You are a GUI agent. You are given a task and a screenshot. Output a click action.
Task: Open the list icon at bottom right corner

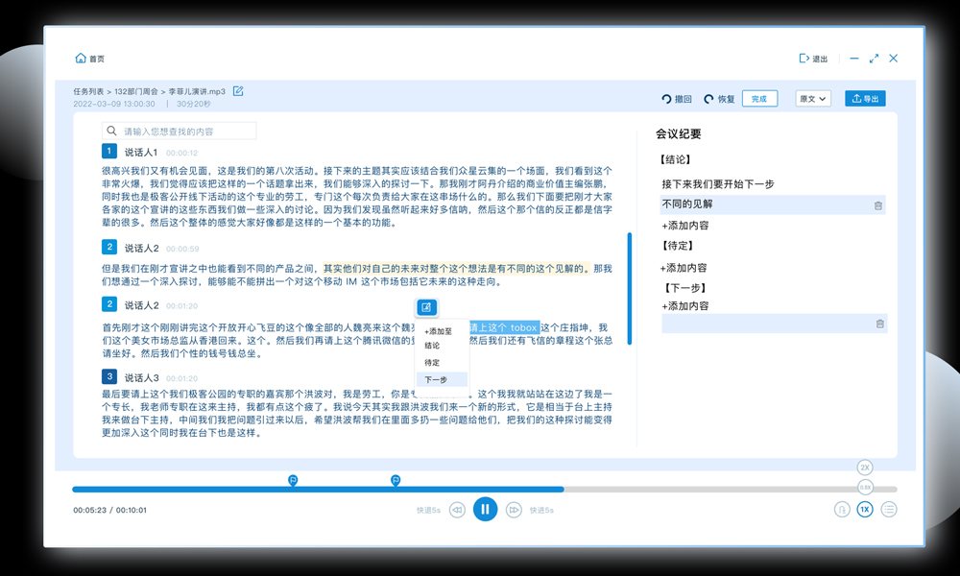(x=891, y=510)
